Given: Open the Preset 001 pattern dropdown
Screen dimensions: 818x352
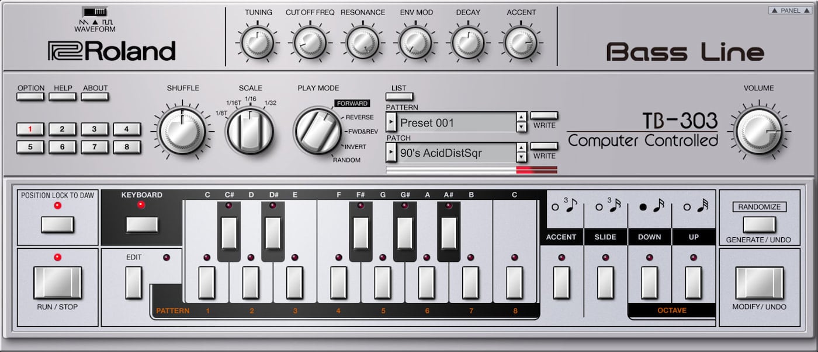Looking at the screenshot, I should click(393, 123).
